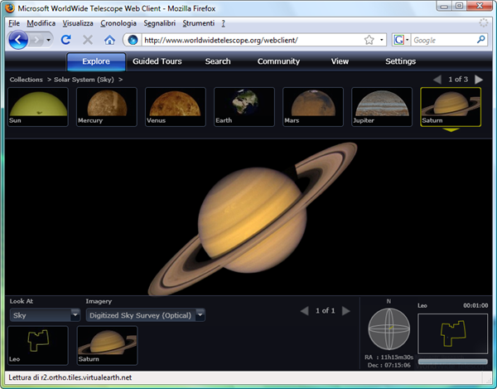
Task: Bookmark page using the star icon
Action: click(x=369, y=40)
